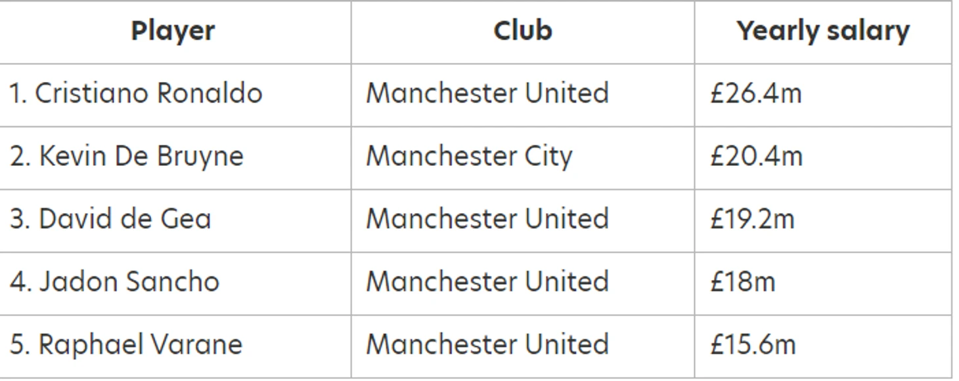Click the £19.2m salary cell
The image size is (959, 381).
click(x=751, y=218)
